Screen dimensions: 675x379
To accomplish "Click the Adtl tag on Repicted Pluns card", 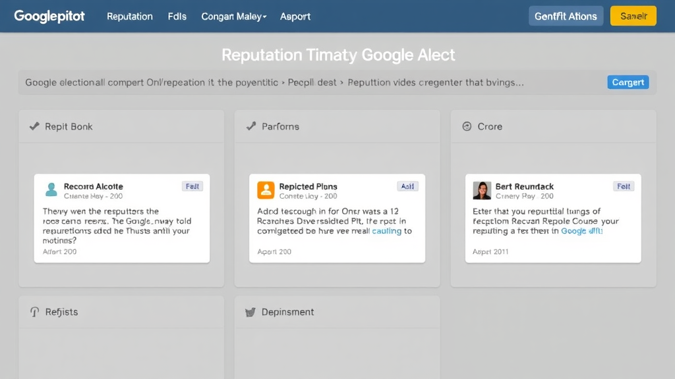I will tap(407, 186).
